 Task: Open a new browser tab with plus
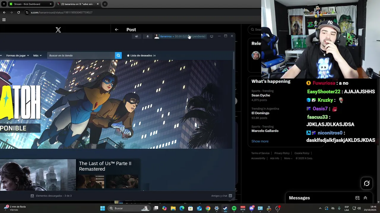point(105,4)
